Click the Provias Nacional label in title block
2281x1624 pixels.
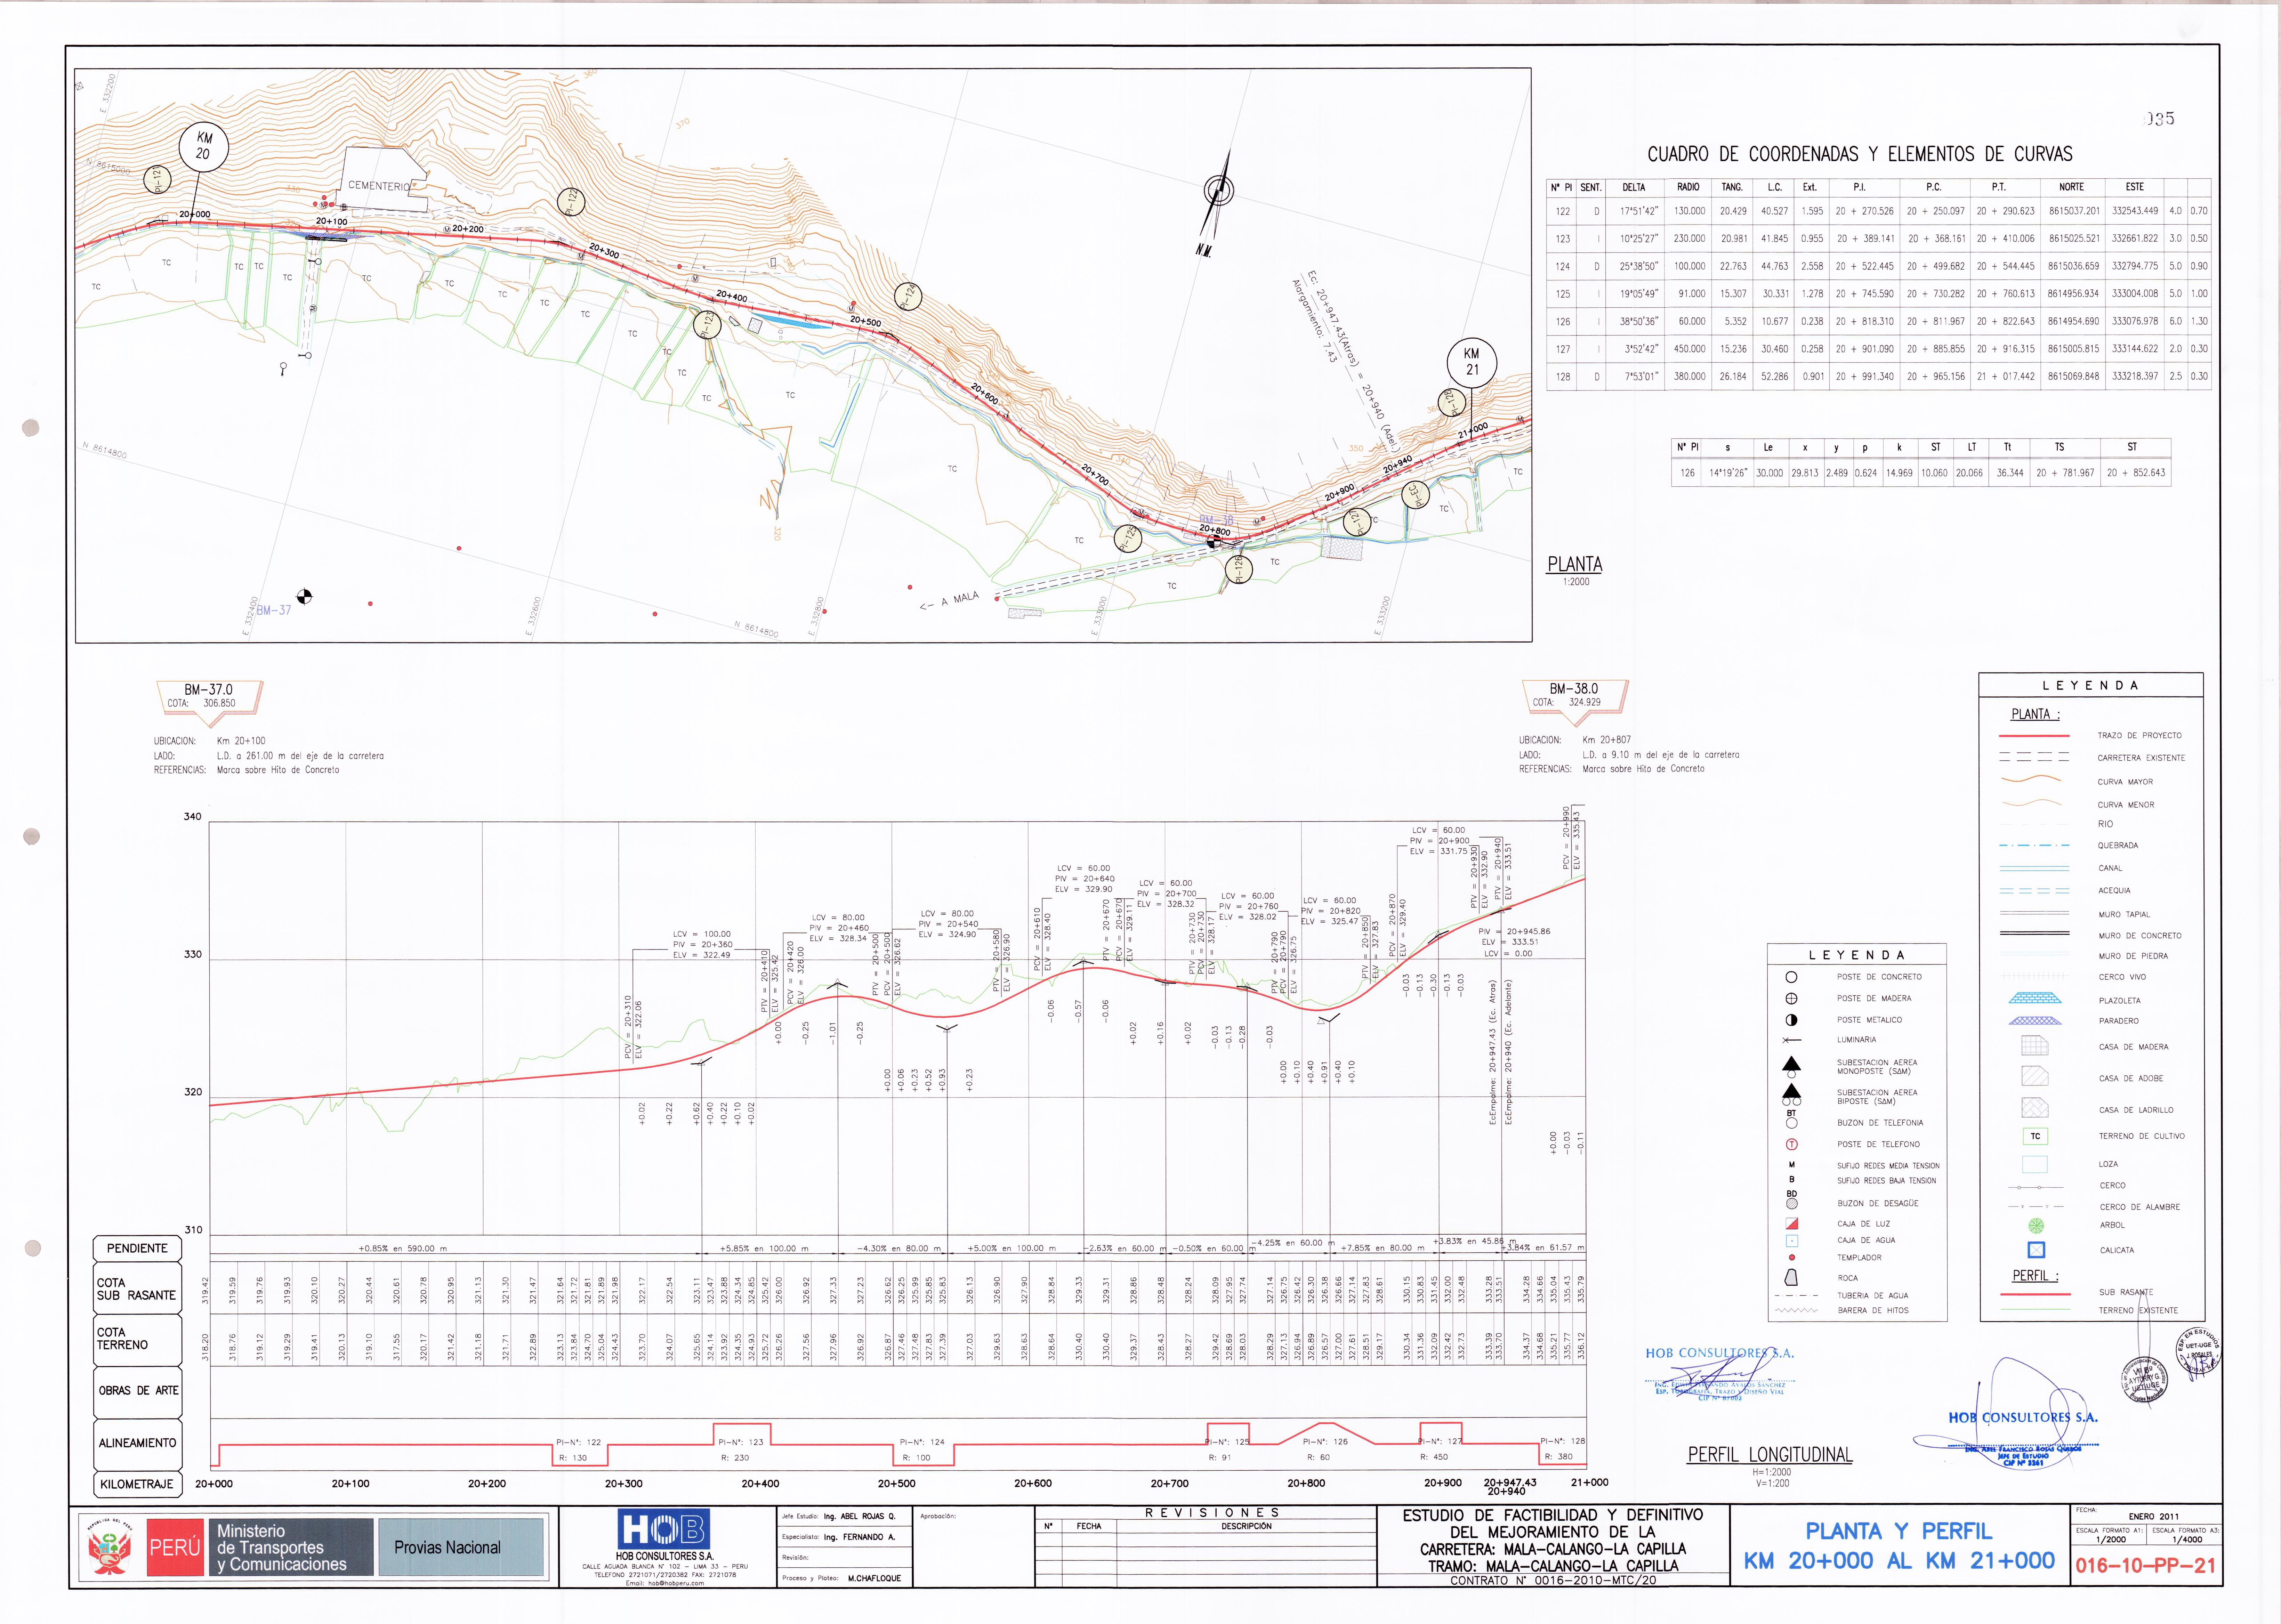coord(447,1548)
